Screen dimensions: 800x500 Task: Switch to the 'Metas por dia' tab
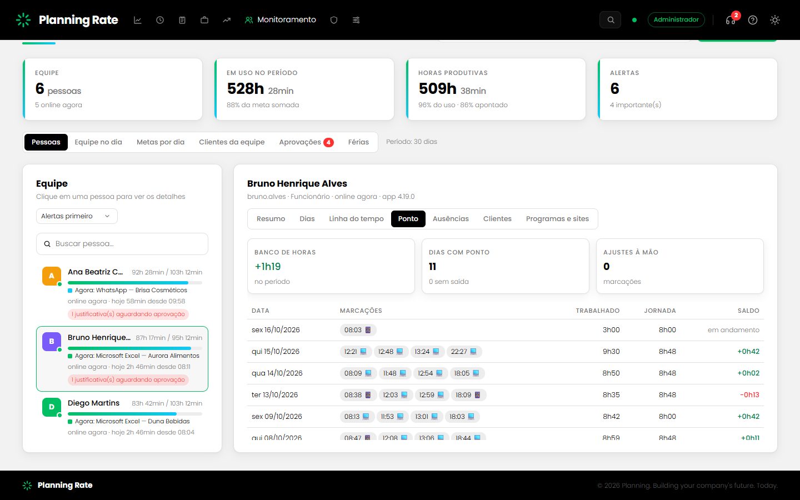pyautogui.click(x=161, y=142)
